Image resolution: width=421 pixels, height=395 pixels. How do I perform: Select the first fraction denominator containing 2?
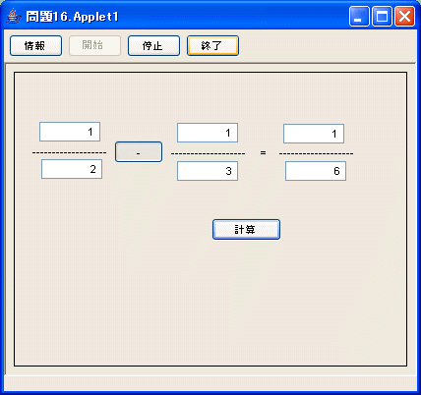[x=72, y=169]
